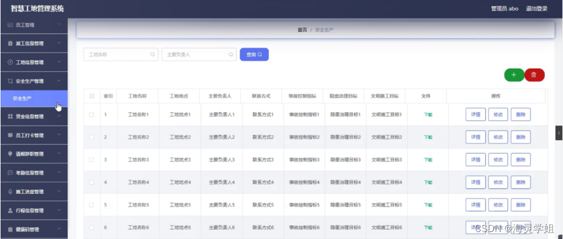Click the 行程信息管理 user icon
This screenshot has height=239, width=563.
[x=10, y=210]
